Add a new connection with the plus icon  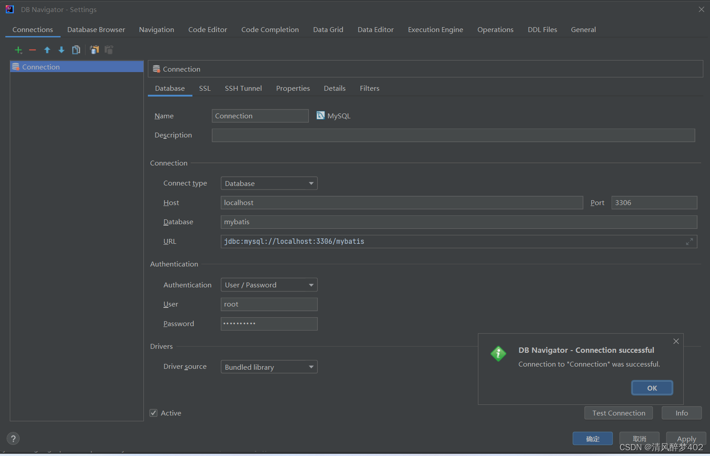(18, 50)
